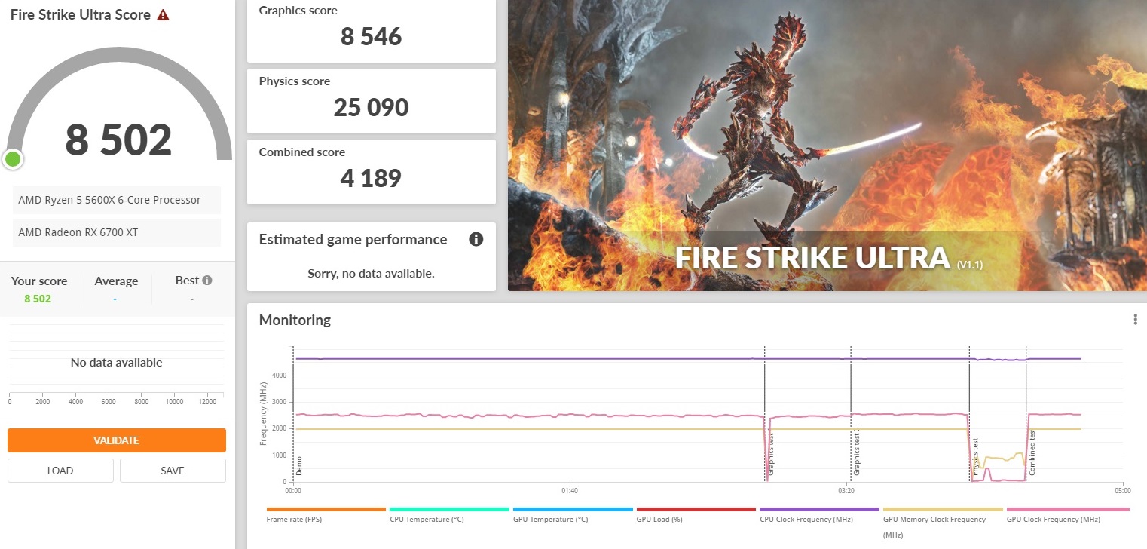Click the 03:20 time label on chart axis
Viewport: 1147px width, 549px height.
click(x=846, y=490)
